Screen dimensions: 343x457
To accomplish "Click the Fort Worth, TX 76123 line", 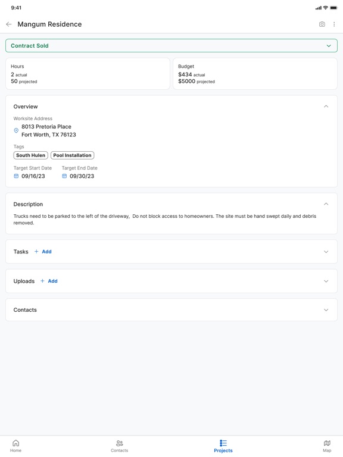I will 49,134.
